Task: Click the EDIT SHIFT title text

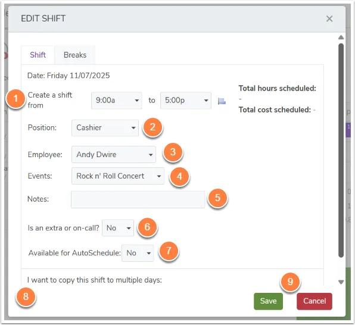Action: pyautogui.click(x=43, y=18)
